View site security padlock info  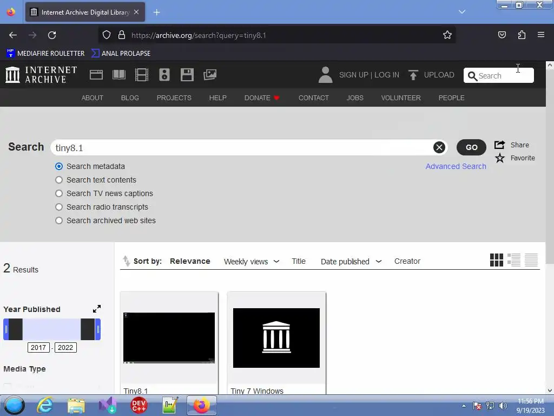122,35
